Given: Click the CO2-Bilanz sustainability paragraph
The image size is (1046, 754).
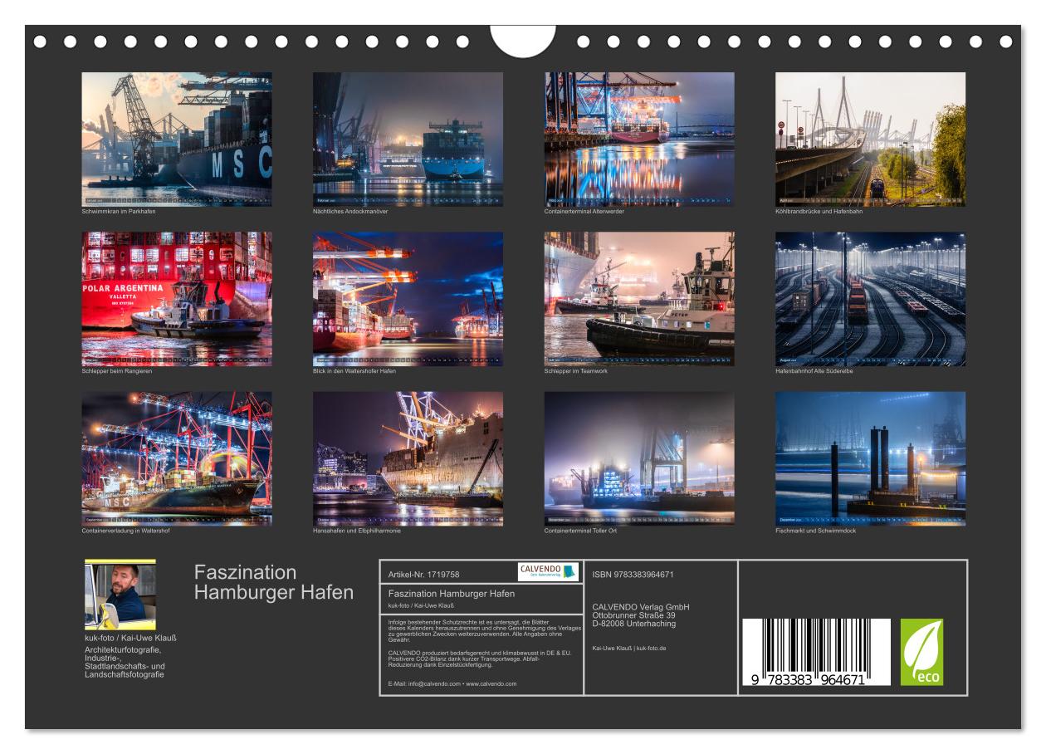Looking at the screenshot, I should pos(481,659).
